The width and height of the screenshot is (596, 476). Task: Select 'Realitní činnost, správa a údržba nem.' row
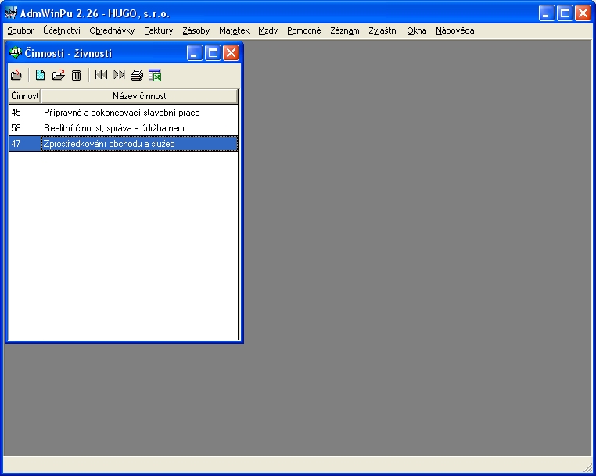point(139,128)
